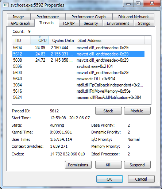Confirm with the OK button
162x189 pixels.
[x=109, y=179]
